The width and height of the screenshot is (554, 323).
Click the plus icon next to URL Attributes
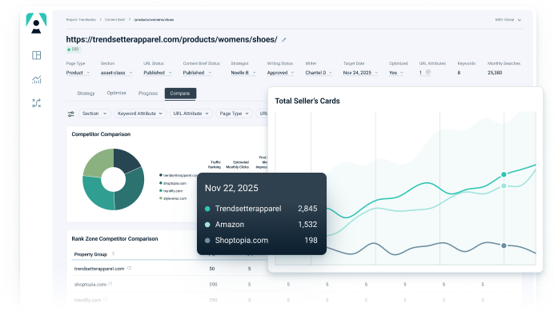428,72
